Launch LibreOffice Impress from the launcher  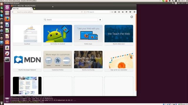click(x=7, y=36)
